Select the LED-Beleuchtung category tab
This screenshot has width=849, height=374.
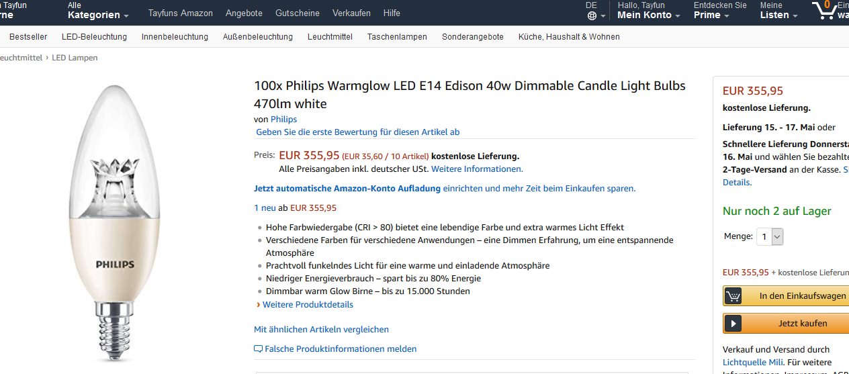[x=94, y=37]
